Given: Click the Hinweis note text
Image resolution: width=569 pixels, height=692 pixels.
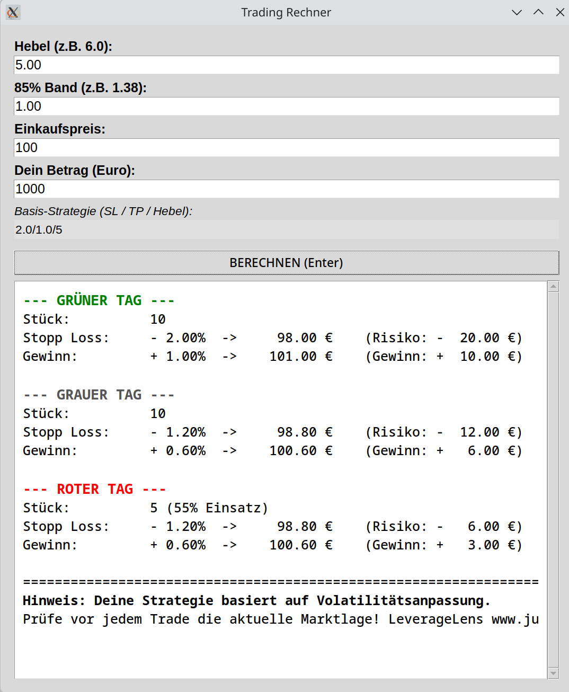Looking at the screenshot, I should [256, 600].
